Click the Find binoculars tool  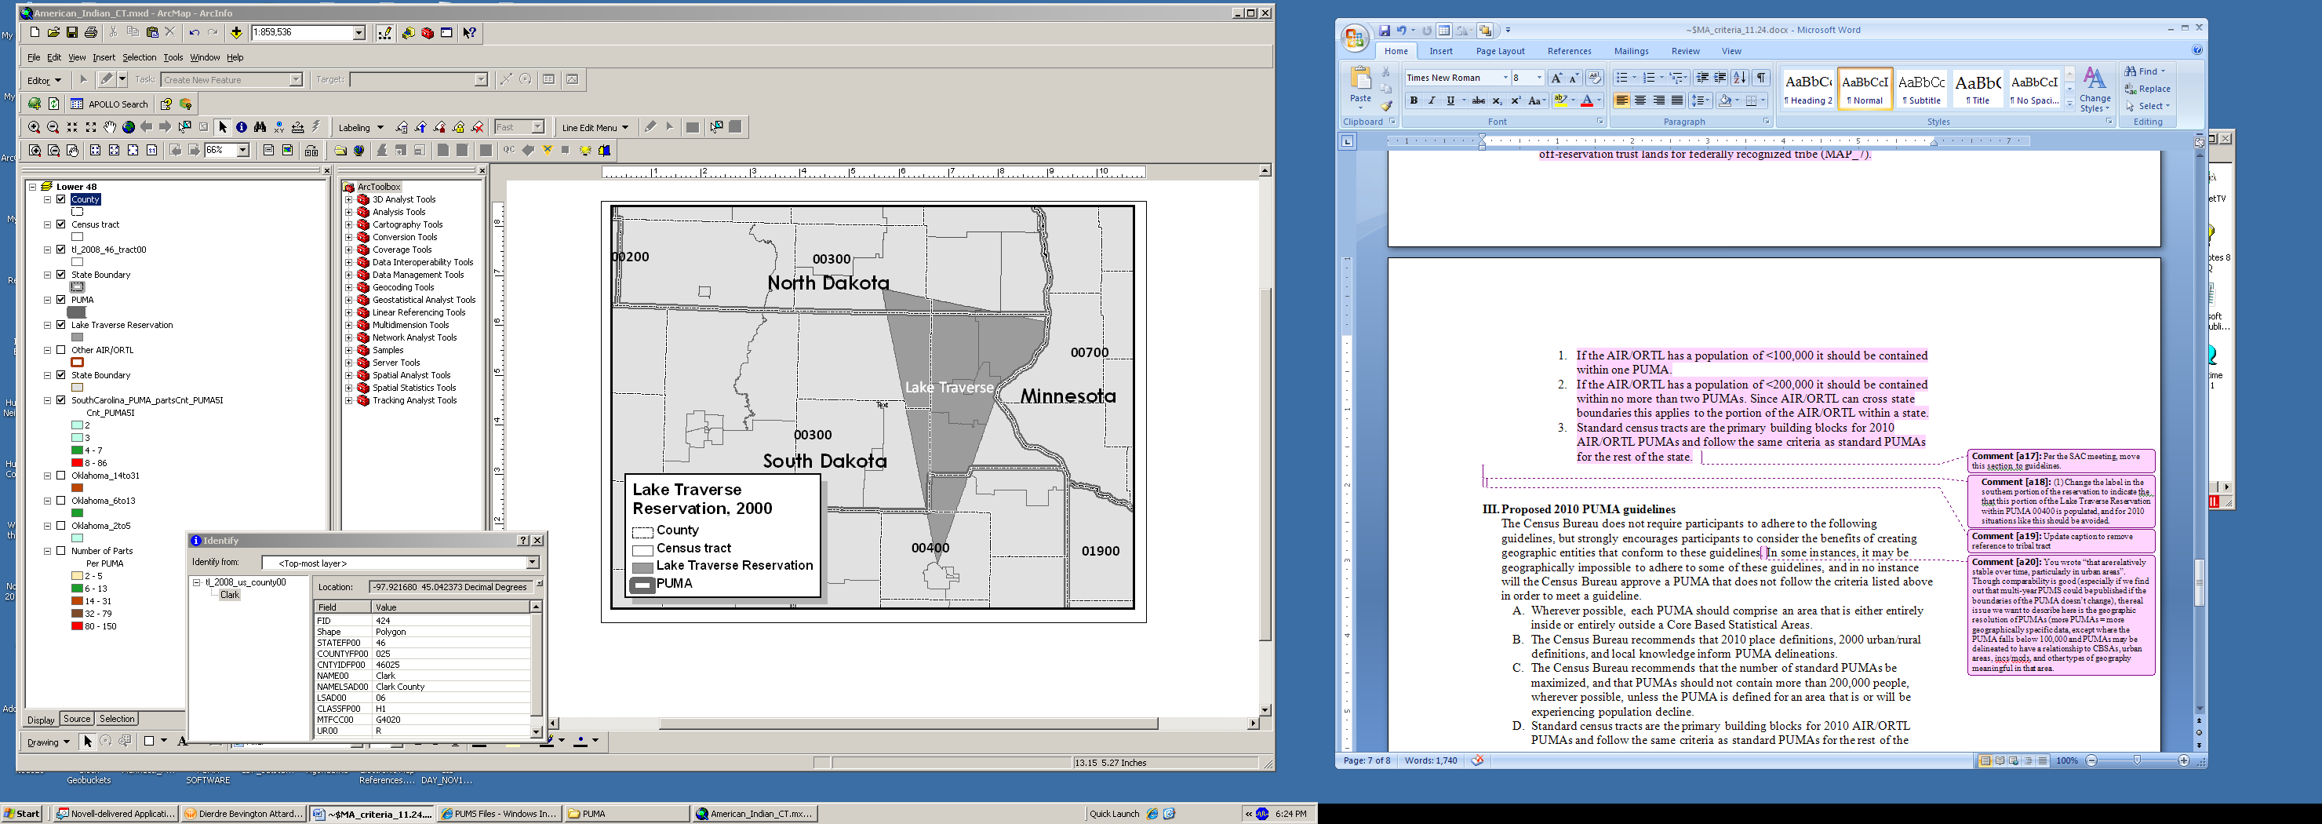click(260, 128)
